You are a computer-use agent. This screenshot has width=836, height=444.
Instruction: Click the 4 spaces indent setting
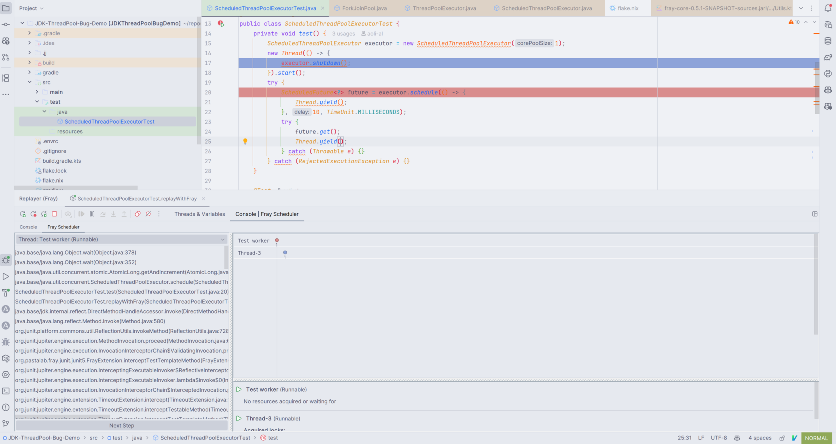click(760, 438)
